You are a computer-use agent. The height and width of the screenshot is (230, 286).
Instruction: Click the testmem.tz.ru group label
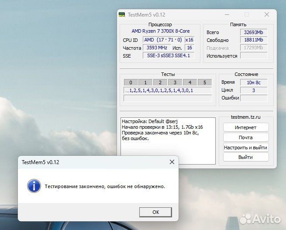pos(246,117)
